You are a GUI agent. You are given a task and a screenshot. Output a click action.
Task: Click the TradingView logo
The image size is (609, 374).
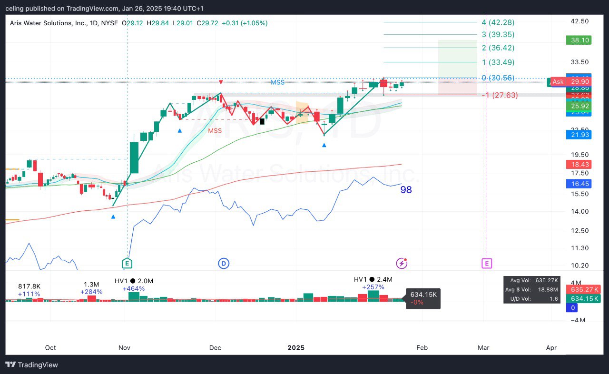pos(31,365)
